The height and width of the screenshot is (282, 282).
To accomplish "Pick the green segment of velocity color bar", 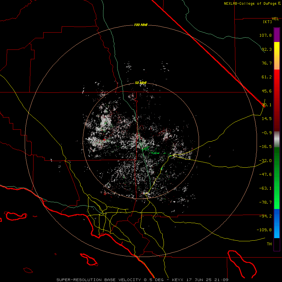I will coord(277,178).
